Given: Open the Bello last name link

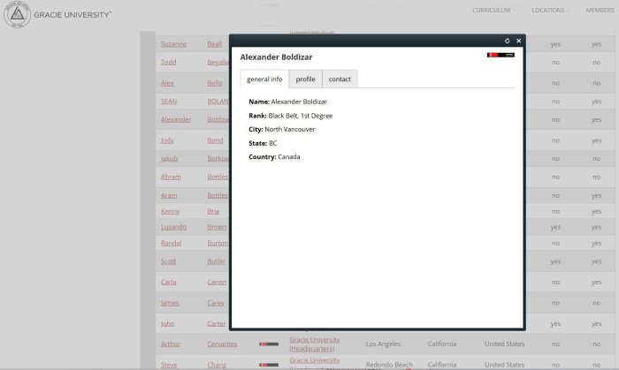Looking at the screenshot, I should click(215, 83).
